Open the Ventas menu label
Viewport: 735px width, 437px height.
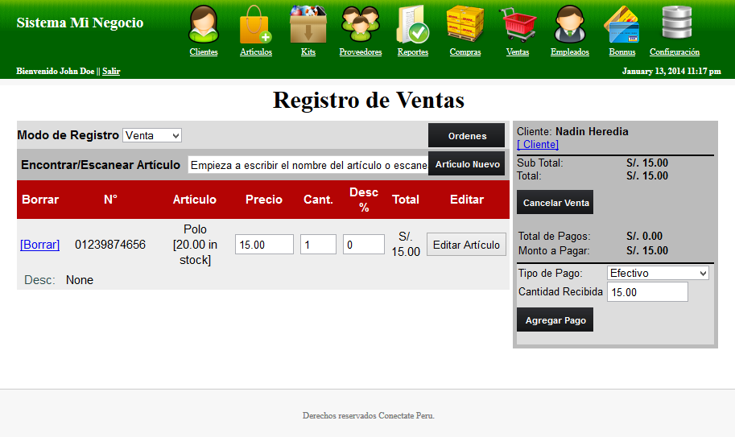[x=518, y=52]
